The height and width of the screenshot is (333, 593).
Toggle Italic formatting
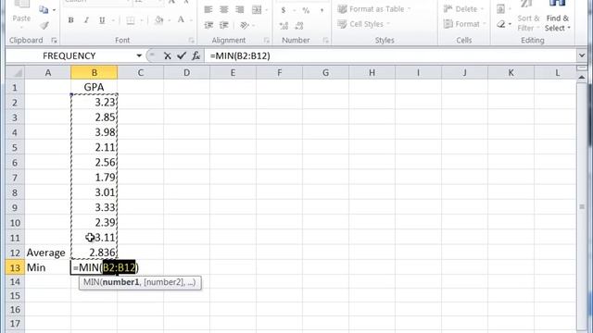[86, 20]
